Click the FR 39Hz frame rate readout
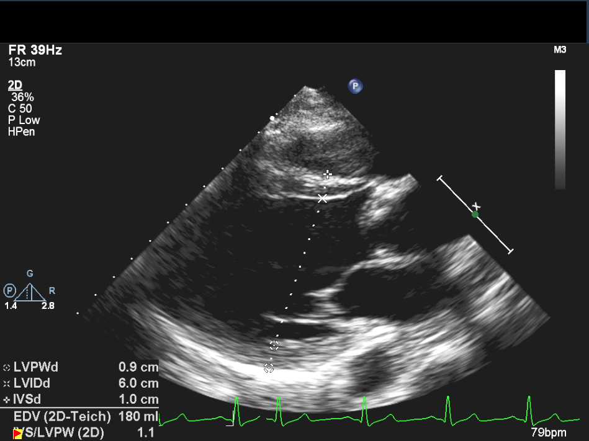 point(35,50)
